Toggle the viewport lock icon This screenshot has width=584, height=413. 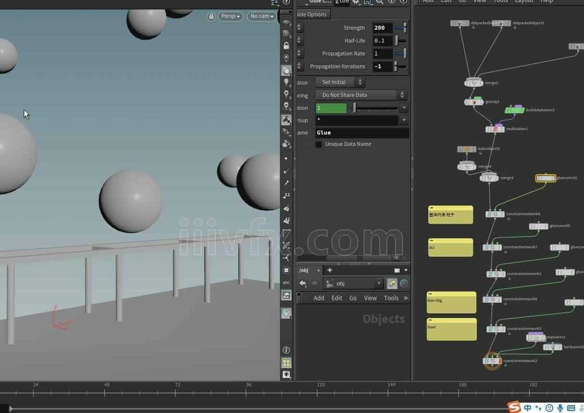pos(211,16)
